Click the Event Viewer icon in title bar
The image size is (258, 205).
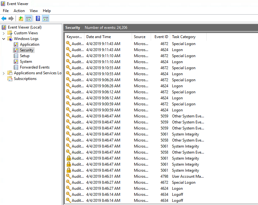[3, 3]
